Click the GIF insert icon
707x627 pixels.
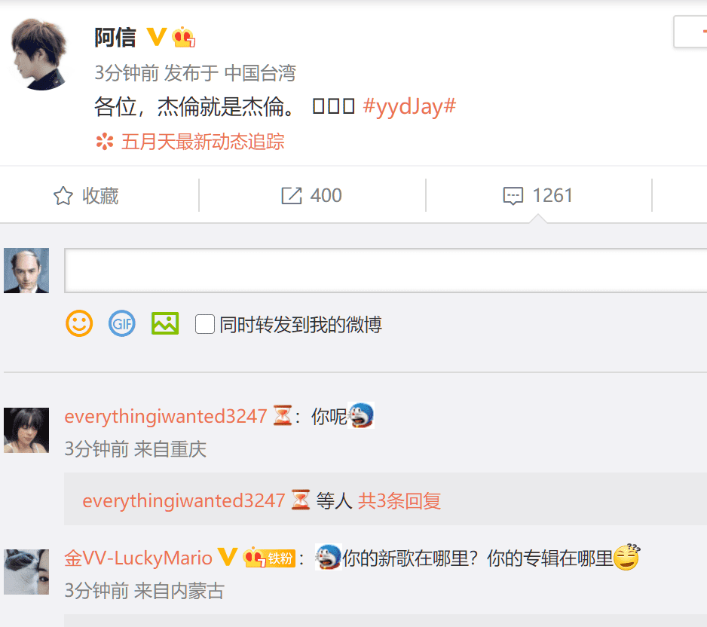tap(122, 323)
